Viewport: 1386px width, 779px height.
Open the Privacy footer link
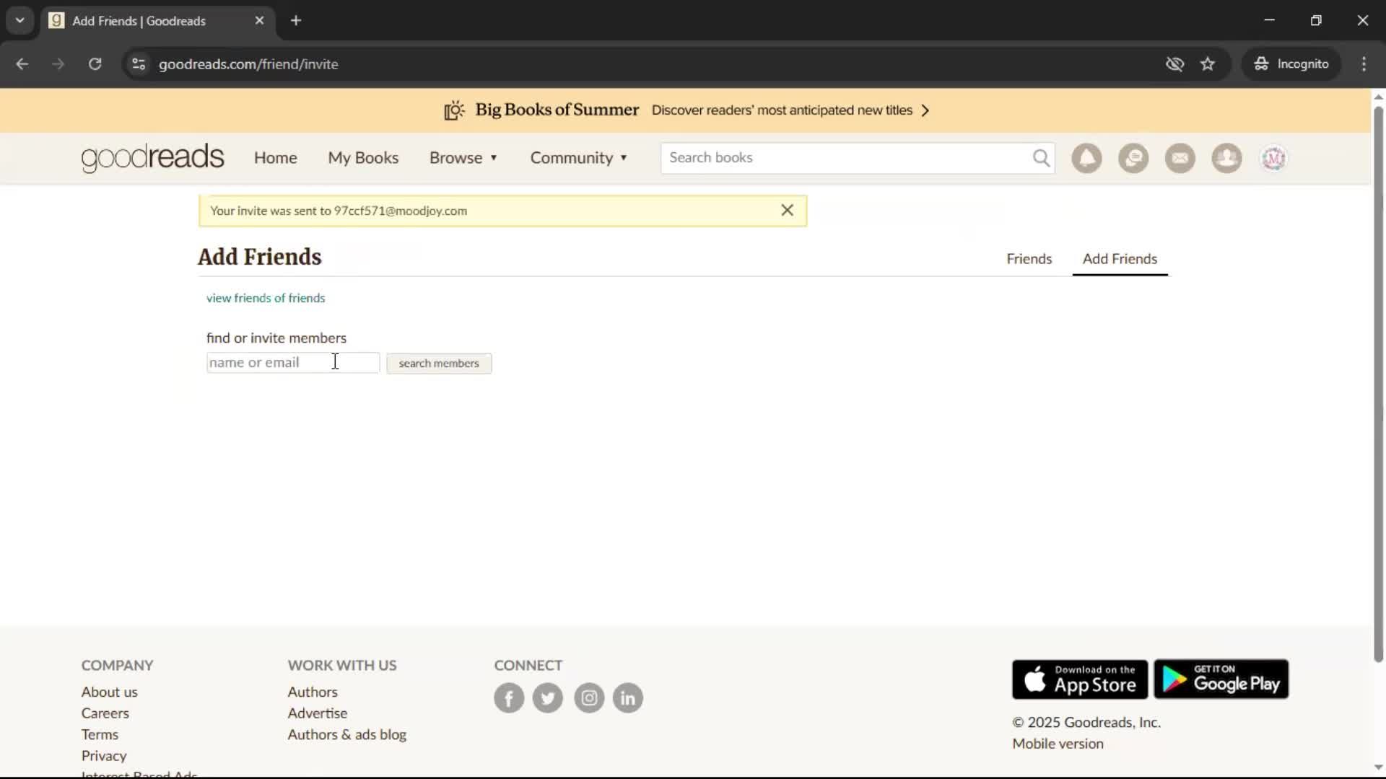coord(104,756)
